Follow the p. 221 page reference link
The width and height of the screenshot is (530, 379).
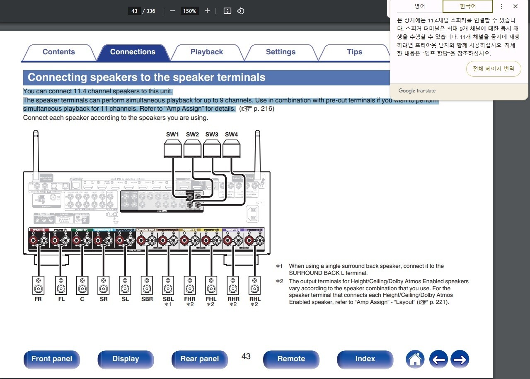[433, 302]
